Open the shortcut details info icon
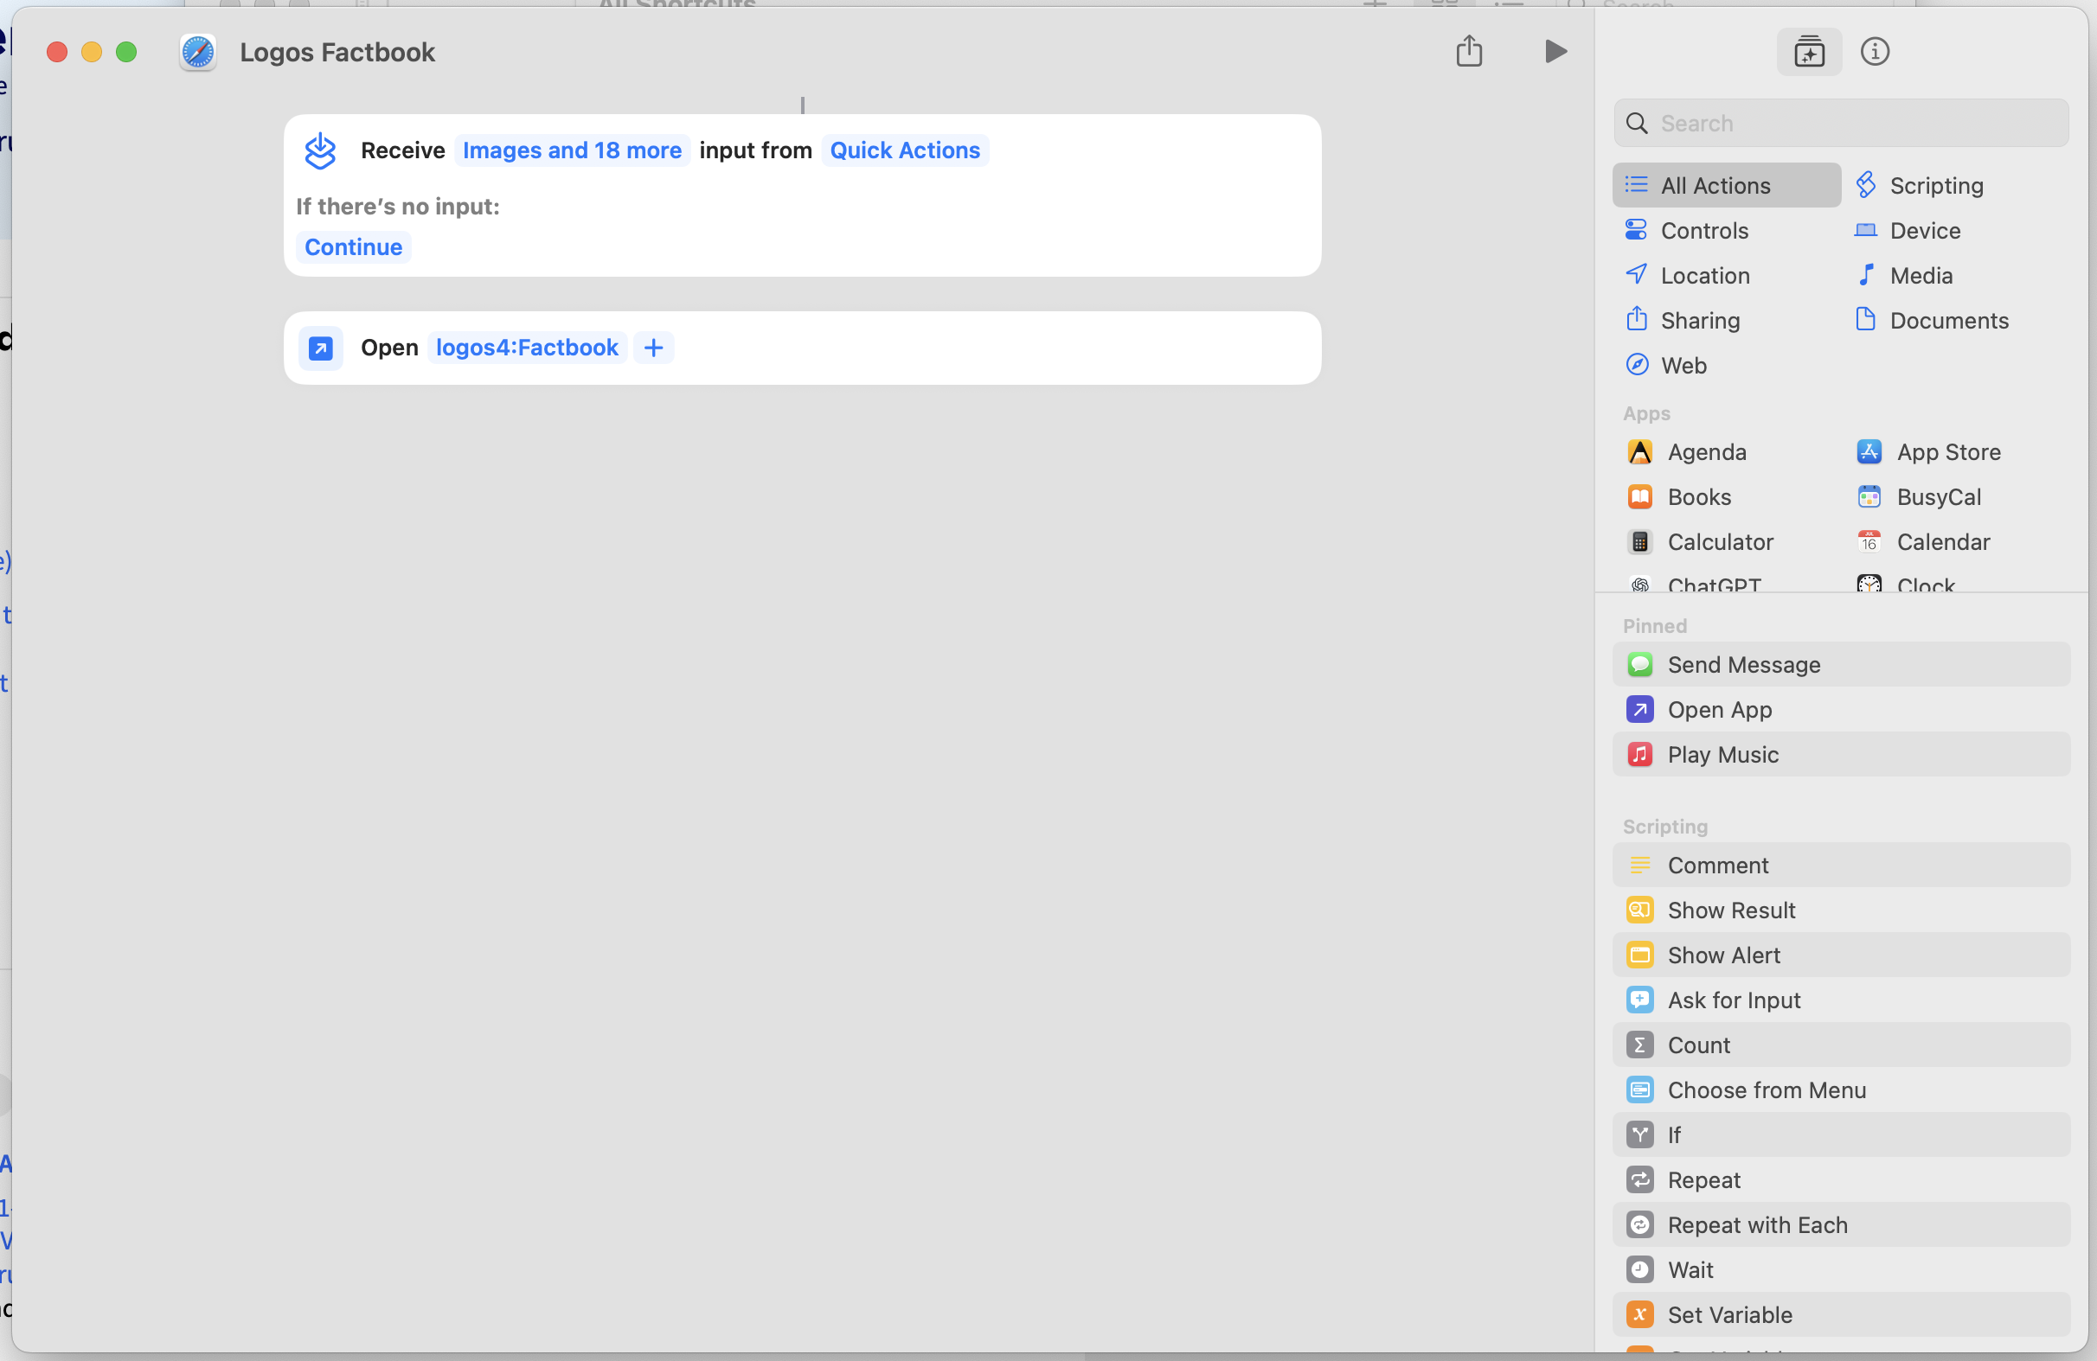Screen dimensions: 2097x1361 [x=1874, y=52]
